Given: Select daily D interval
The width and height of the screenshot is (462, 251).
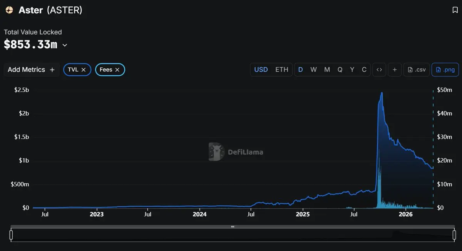Looking at the screenshot, I should [x=301, y=70].
